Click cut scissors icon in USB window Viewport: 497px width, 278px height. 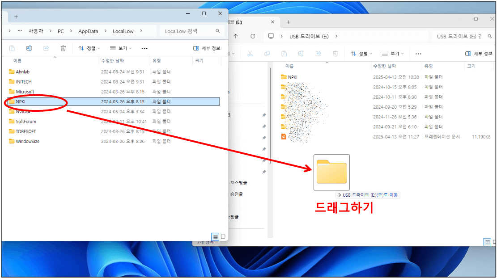(x=250, y=54)
